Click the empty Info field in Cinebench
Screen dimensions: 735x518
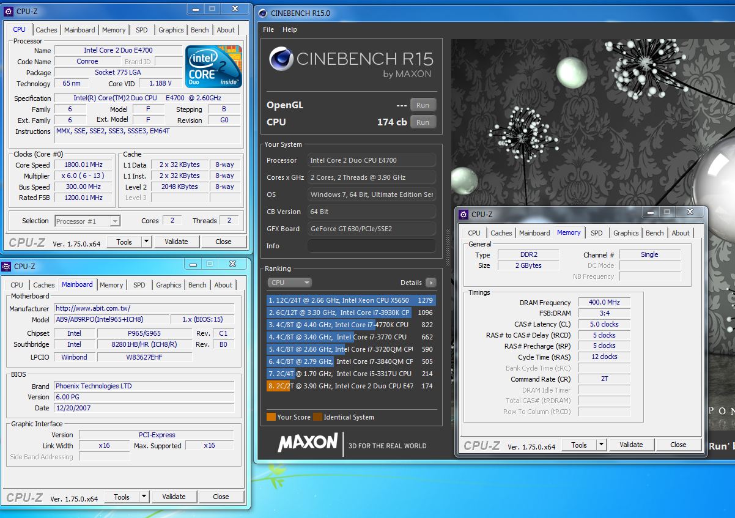coord(372,246)
